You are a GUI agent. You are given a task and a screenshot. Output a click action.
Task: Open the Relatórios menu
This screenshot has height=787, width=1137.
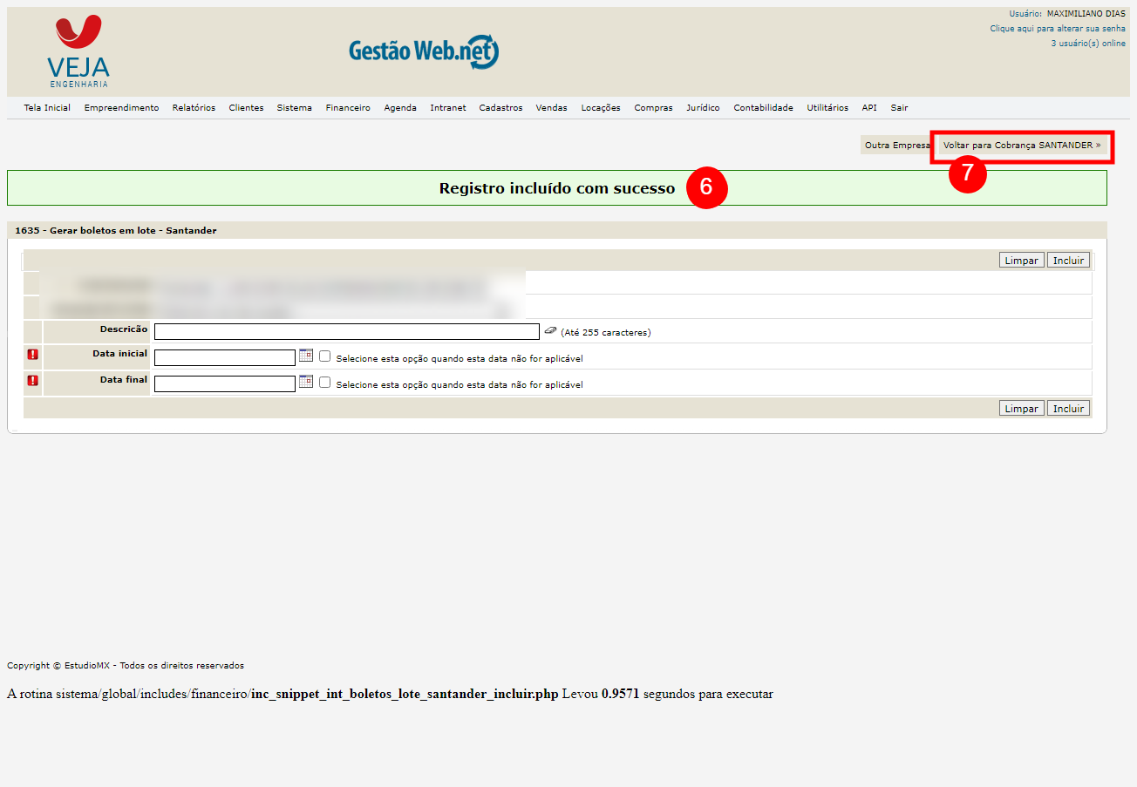(x=194, y=108)
